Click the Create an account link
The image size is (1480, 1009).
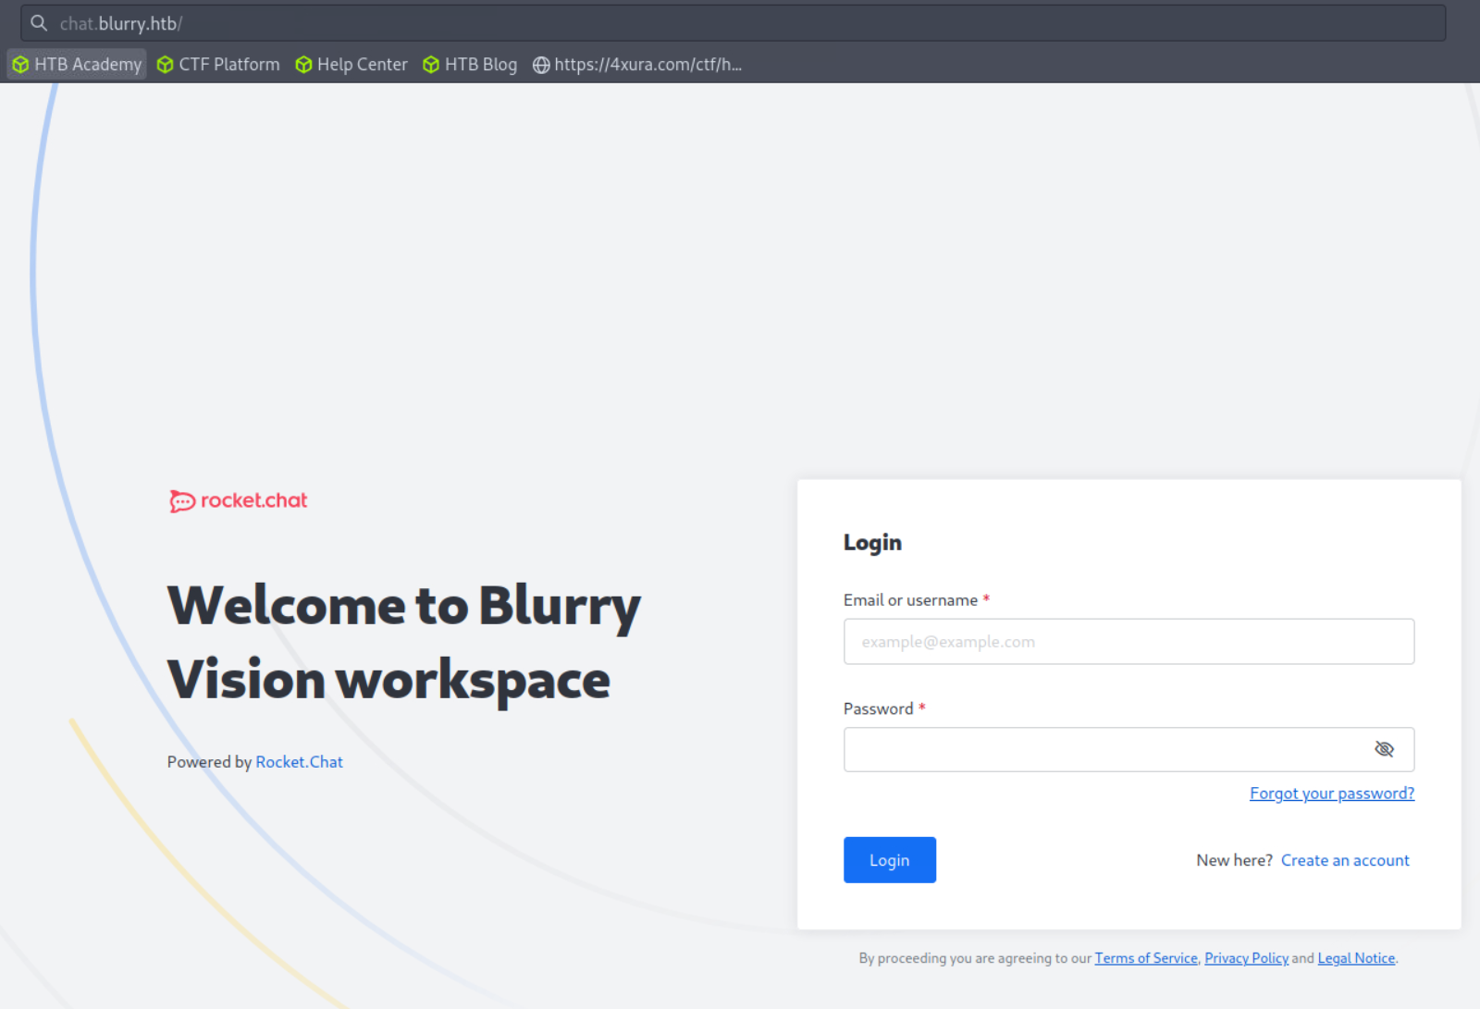[1344, 860]
